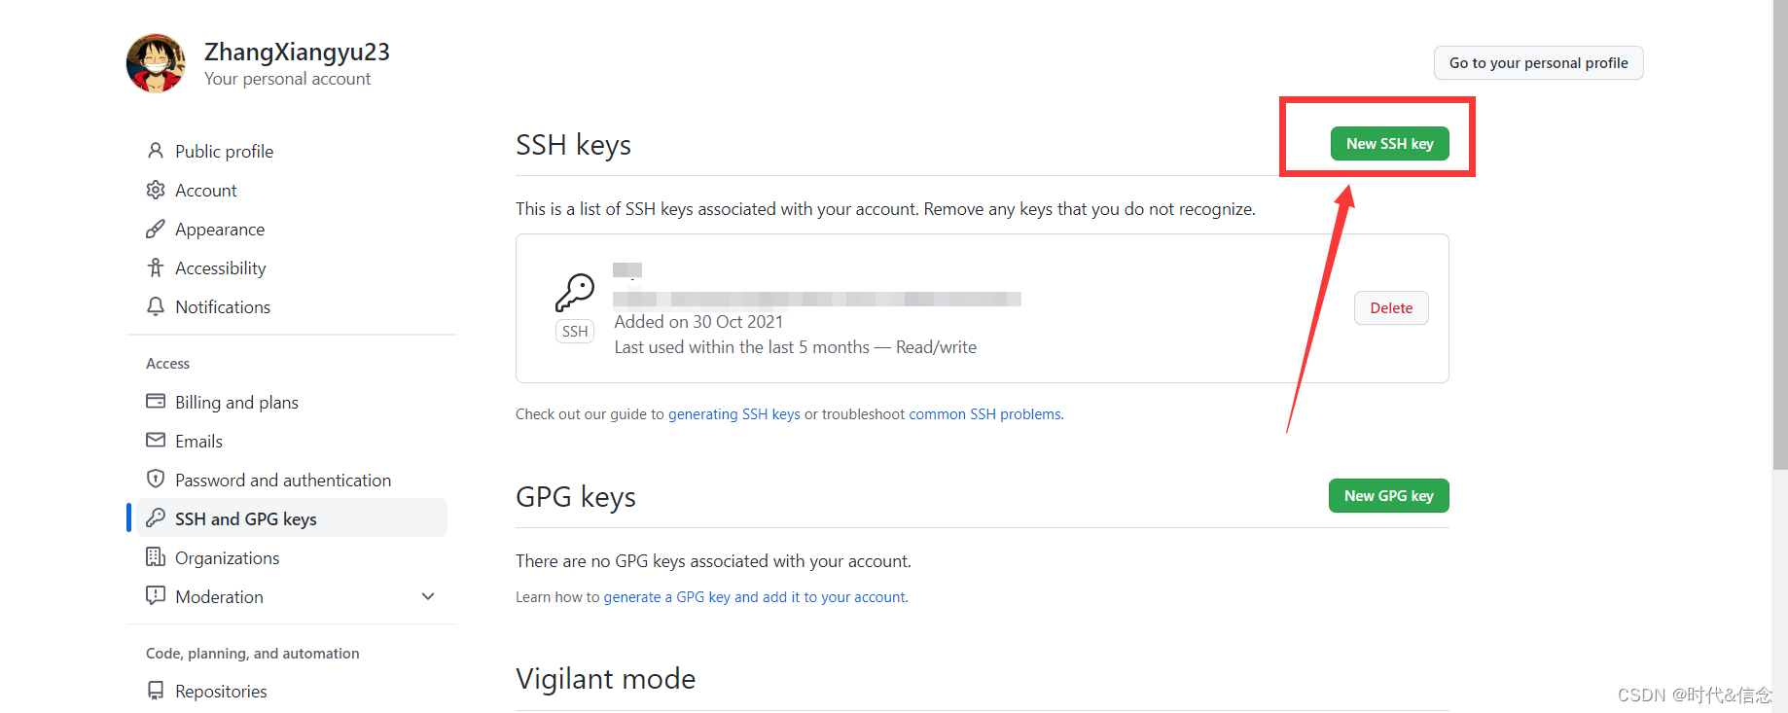Click the Billing credit card icon
The image size is (1788, 713).
[x=155, y=402]
